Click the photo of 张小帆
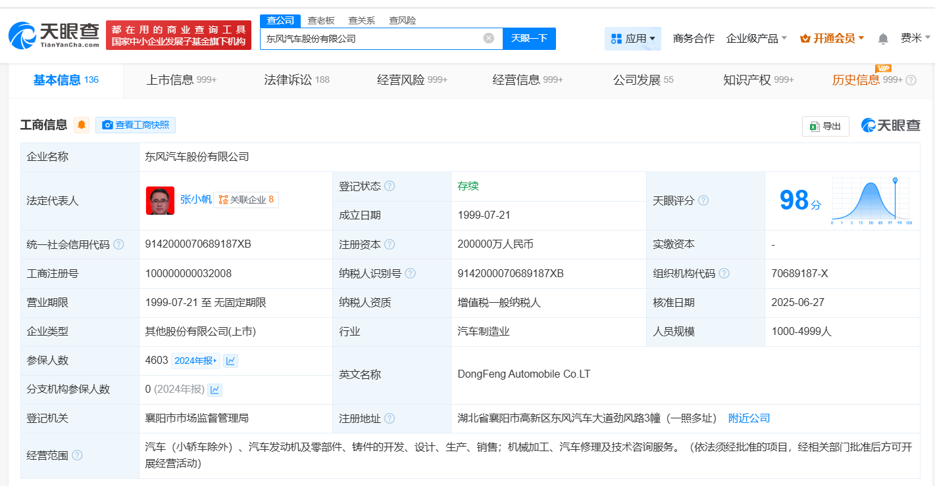Viewport: 935px width, 486px height. click(x=160, y=200)
